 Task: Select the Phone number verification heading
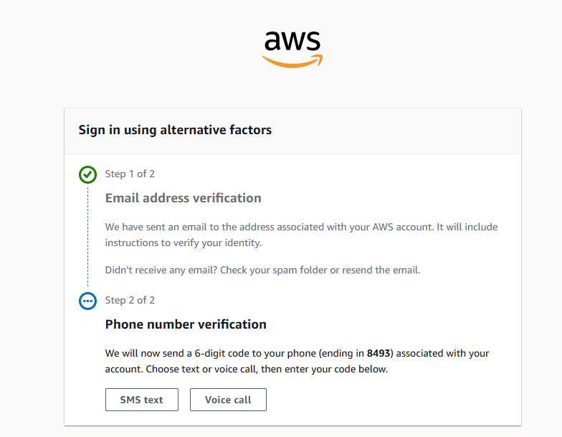(x=186, y=324)
